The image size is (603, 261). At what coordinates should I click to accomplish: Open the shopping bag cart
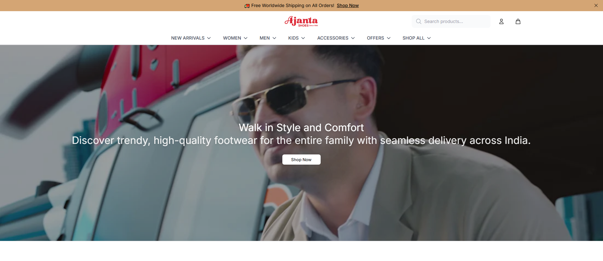[518, 21]
